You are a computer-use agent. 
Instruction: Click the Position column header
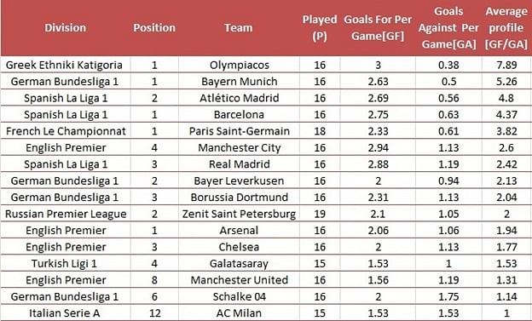click(154, 28)
